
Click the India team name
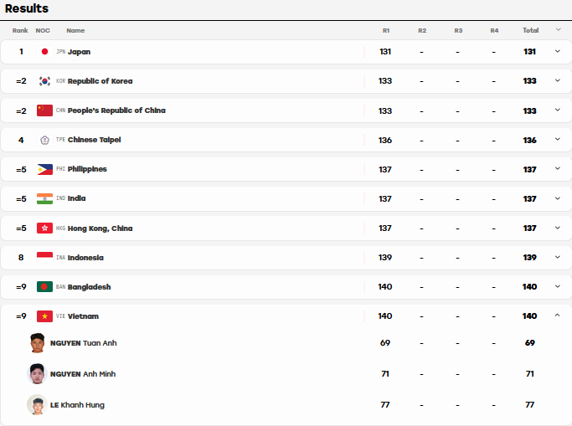pyautogui.click(x=76, y=198)
